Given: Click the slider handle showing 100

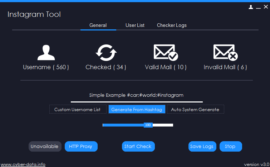Looking at the screenshot, I should click(x=148, y=125).
